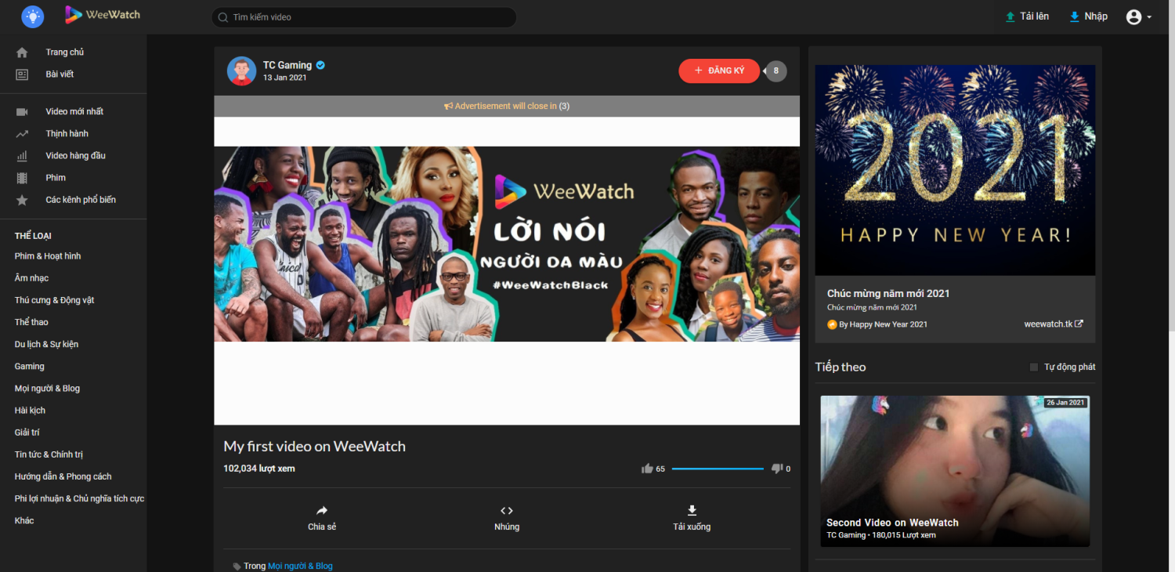Click the Thịnh hành trending icon
The image size is (1175, 572).
pos(22,134)
